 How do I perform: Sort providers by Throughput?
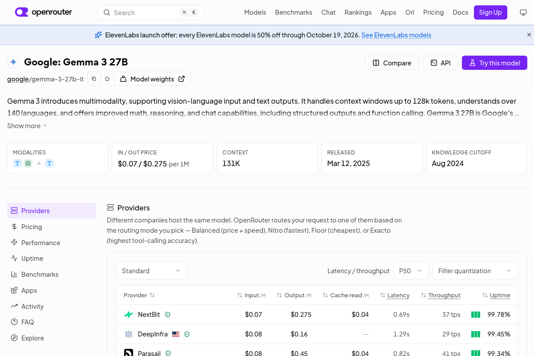click(x=441, y=295)
